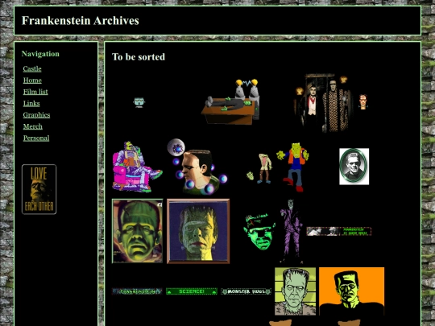
Task: Click the Love Each Other poster image
Action: click(x=39, y=189)
